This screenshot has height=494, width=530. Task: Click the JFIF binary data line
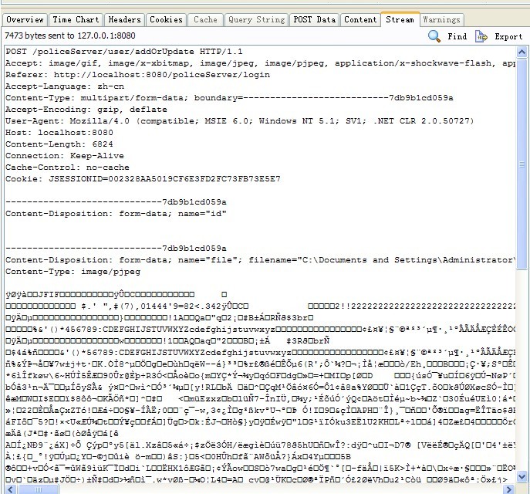116,295
